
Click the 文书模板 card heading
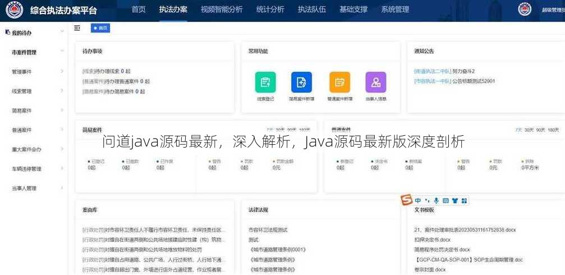pyautogui.click(x=424, y=210)
